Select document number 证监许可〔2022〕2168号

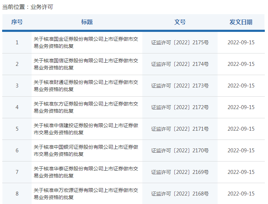pyautogui.click(x=180, y=194)
